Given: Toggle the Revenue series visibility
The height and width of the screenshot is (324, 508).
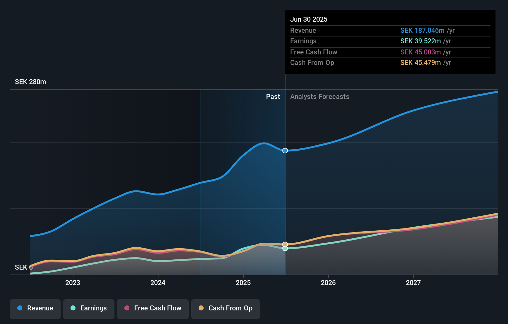Looking at the screenshot, I should pos(35,308).
